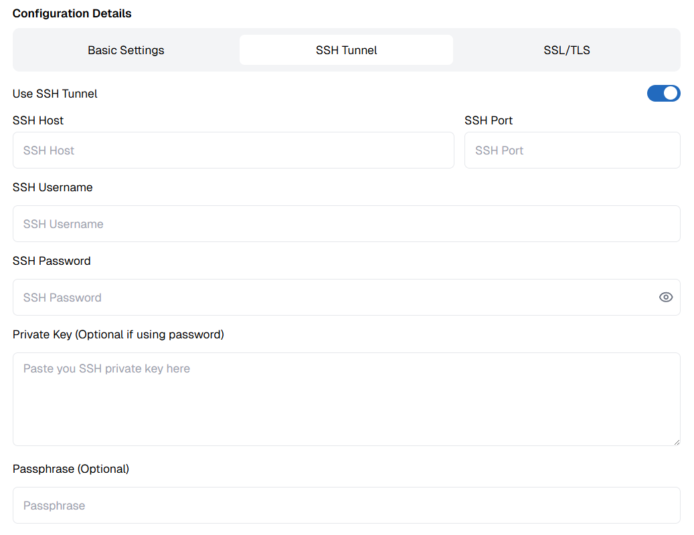Click the Configuration Details heading
This screenshot has width=694, height=535.
[72, 13]
